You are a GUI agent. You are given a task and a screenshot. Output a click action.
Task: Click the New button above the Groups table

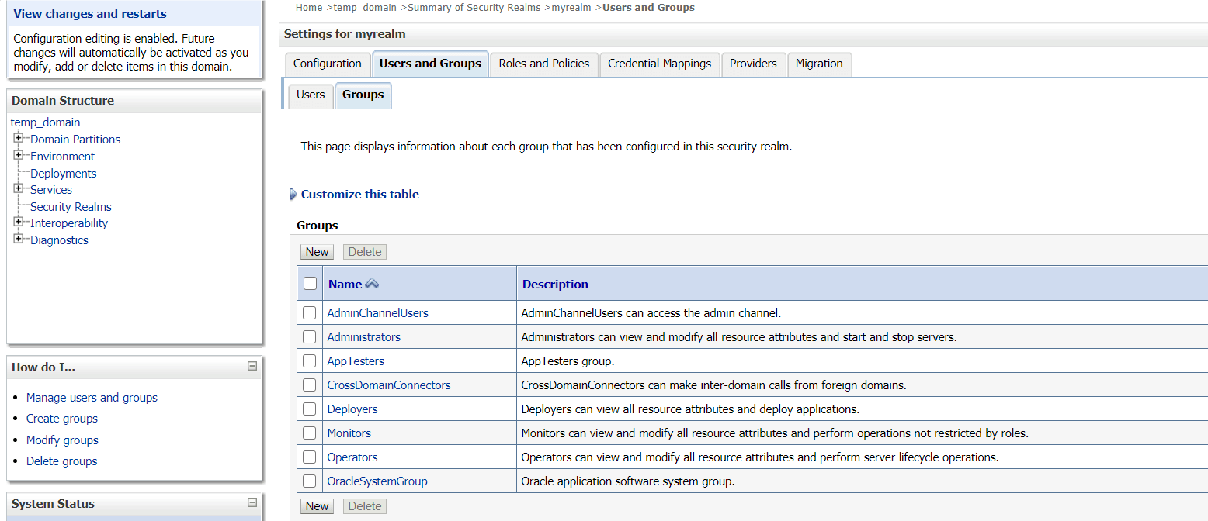pyautogui.click(x=317, y=252)
